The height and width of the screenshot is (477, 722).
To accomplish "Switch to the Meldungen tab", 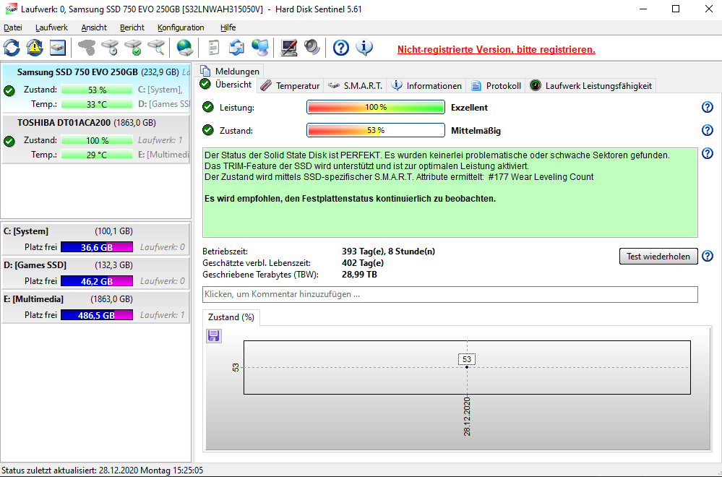I will click(x=230, y=72).
